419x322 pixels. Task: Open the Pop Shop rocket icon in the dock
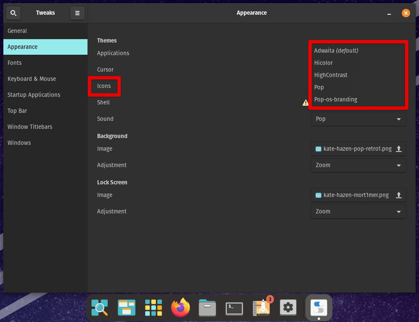point(261,308)
